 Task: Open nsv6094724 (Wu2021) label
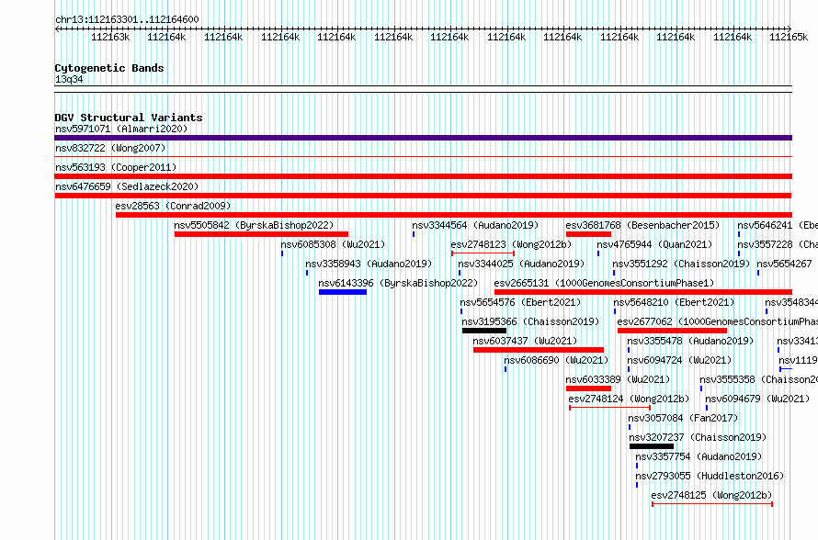[679, 360]
